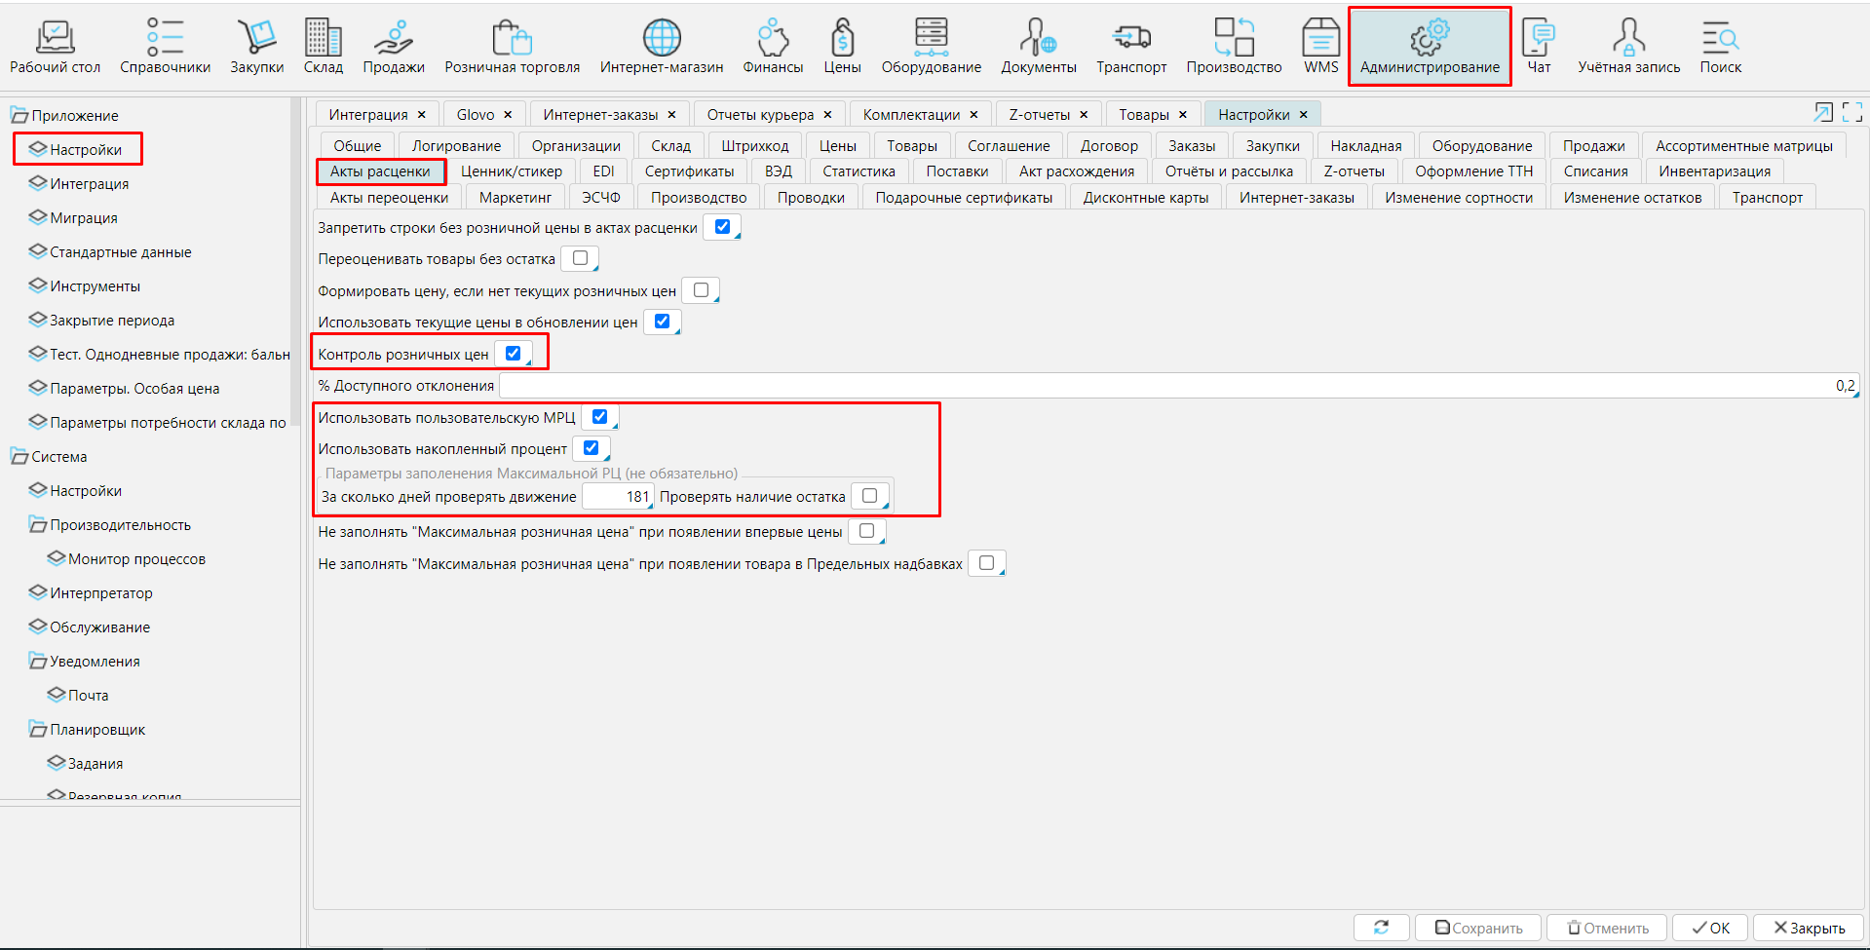The width and height of the screenshot is (1870, 950).
Task: Click the Интернет-магазин globe icon
Action: (661, 38)
